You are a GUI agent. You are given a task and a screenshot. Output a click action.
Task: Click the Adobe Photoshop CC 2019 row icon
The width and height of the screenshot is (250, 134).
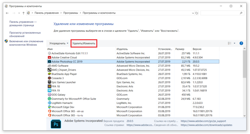[49, 62]
